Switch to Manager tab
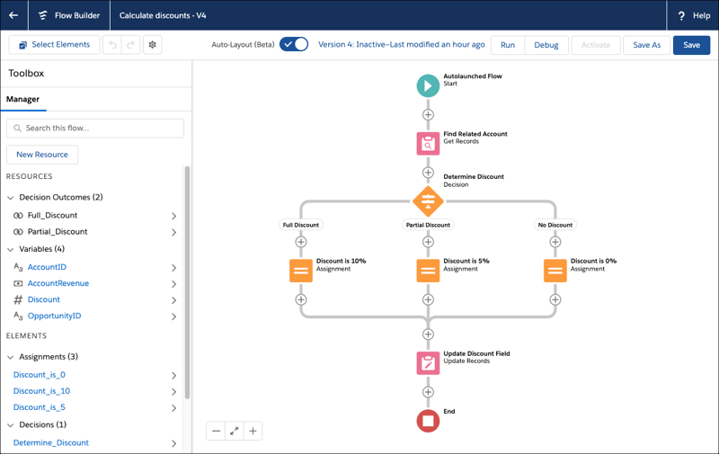The image size is (719, 454). click(x=23, y=99)
